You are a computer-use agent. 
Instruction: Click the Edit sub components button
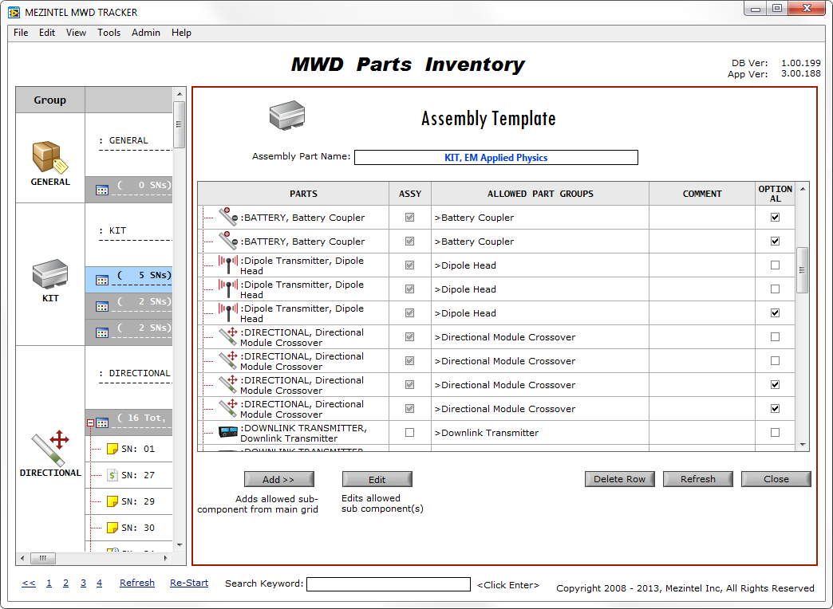point(377,479)
